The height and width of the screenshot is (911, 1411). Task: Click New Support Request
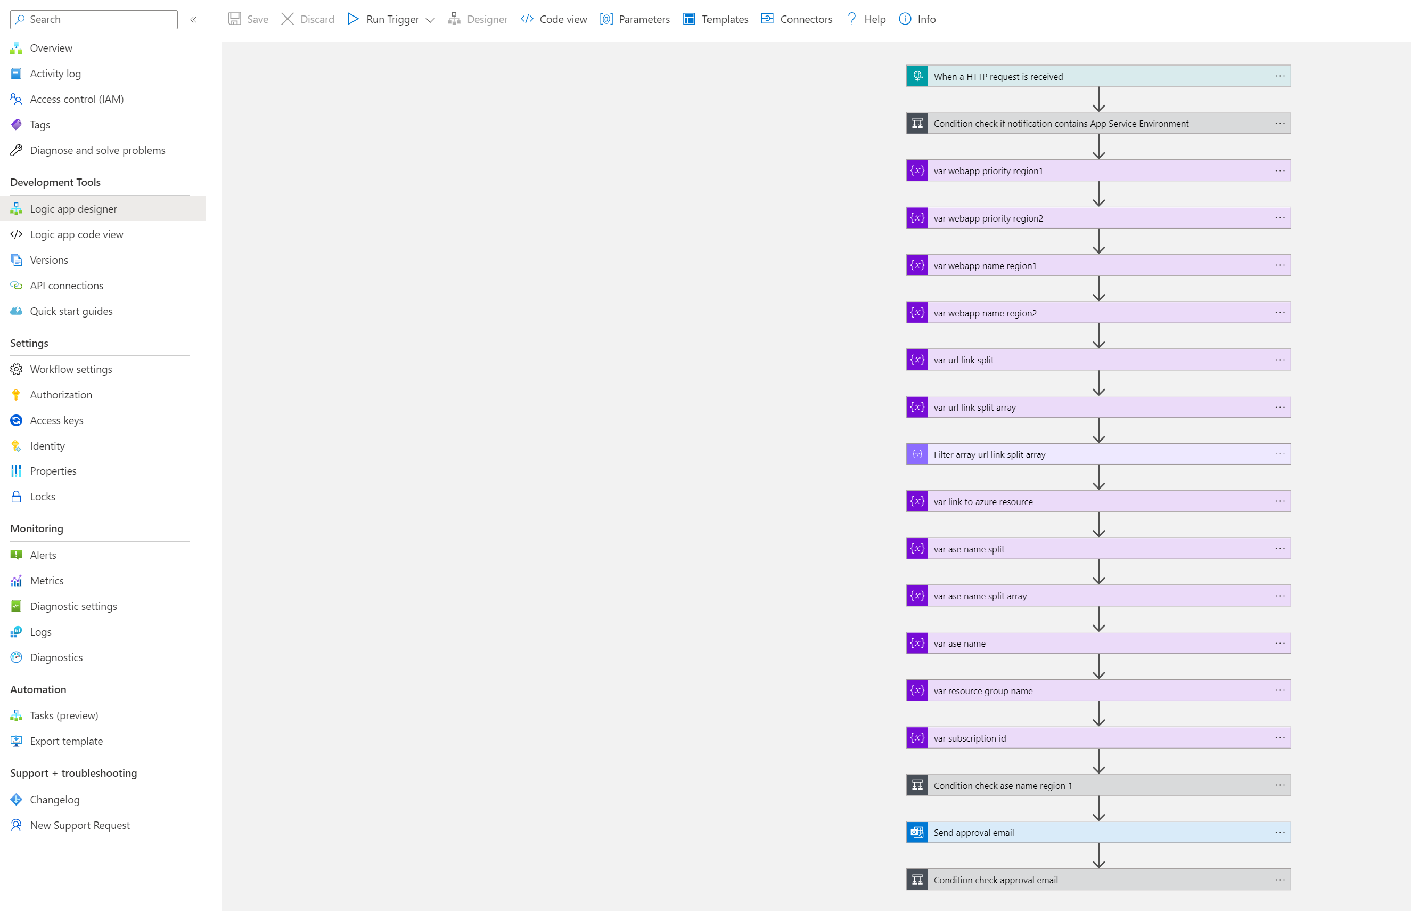(x=80, y=825)
